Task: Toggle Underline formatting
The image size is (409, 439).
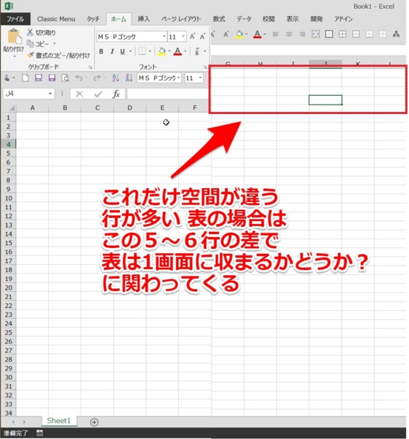Action: [x=123, y=51]
